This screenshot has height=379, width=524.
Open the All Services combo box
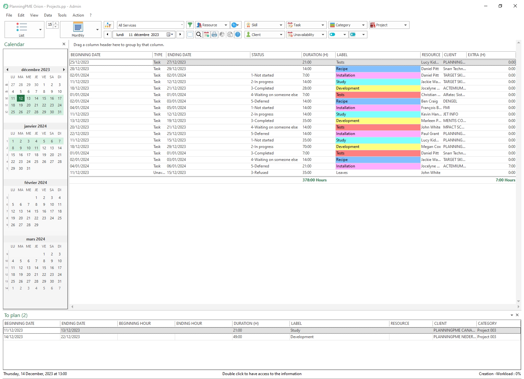150,25
